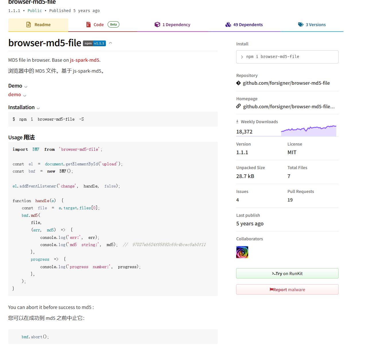Click the import BMF code line
The height and width of the screenshot is (350, 373).
pos(57,149)
